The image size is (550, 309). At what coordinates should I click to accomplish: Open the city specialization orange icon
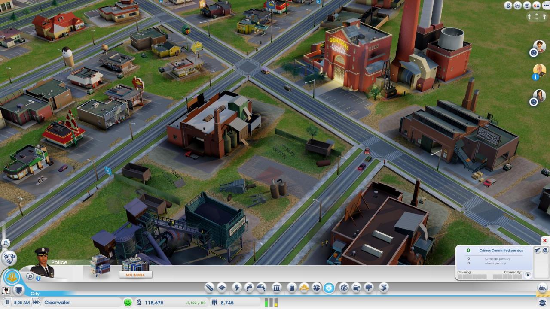tap(12, 277)
